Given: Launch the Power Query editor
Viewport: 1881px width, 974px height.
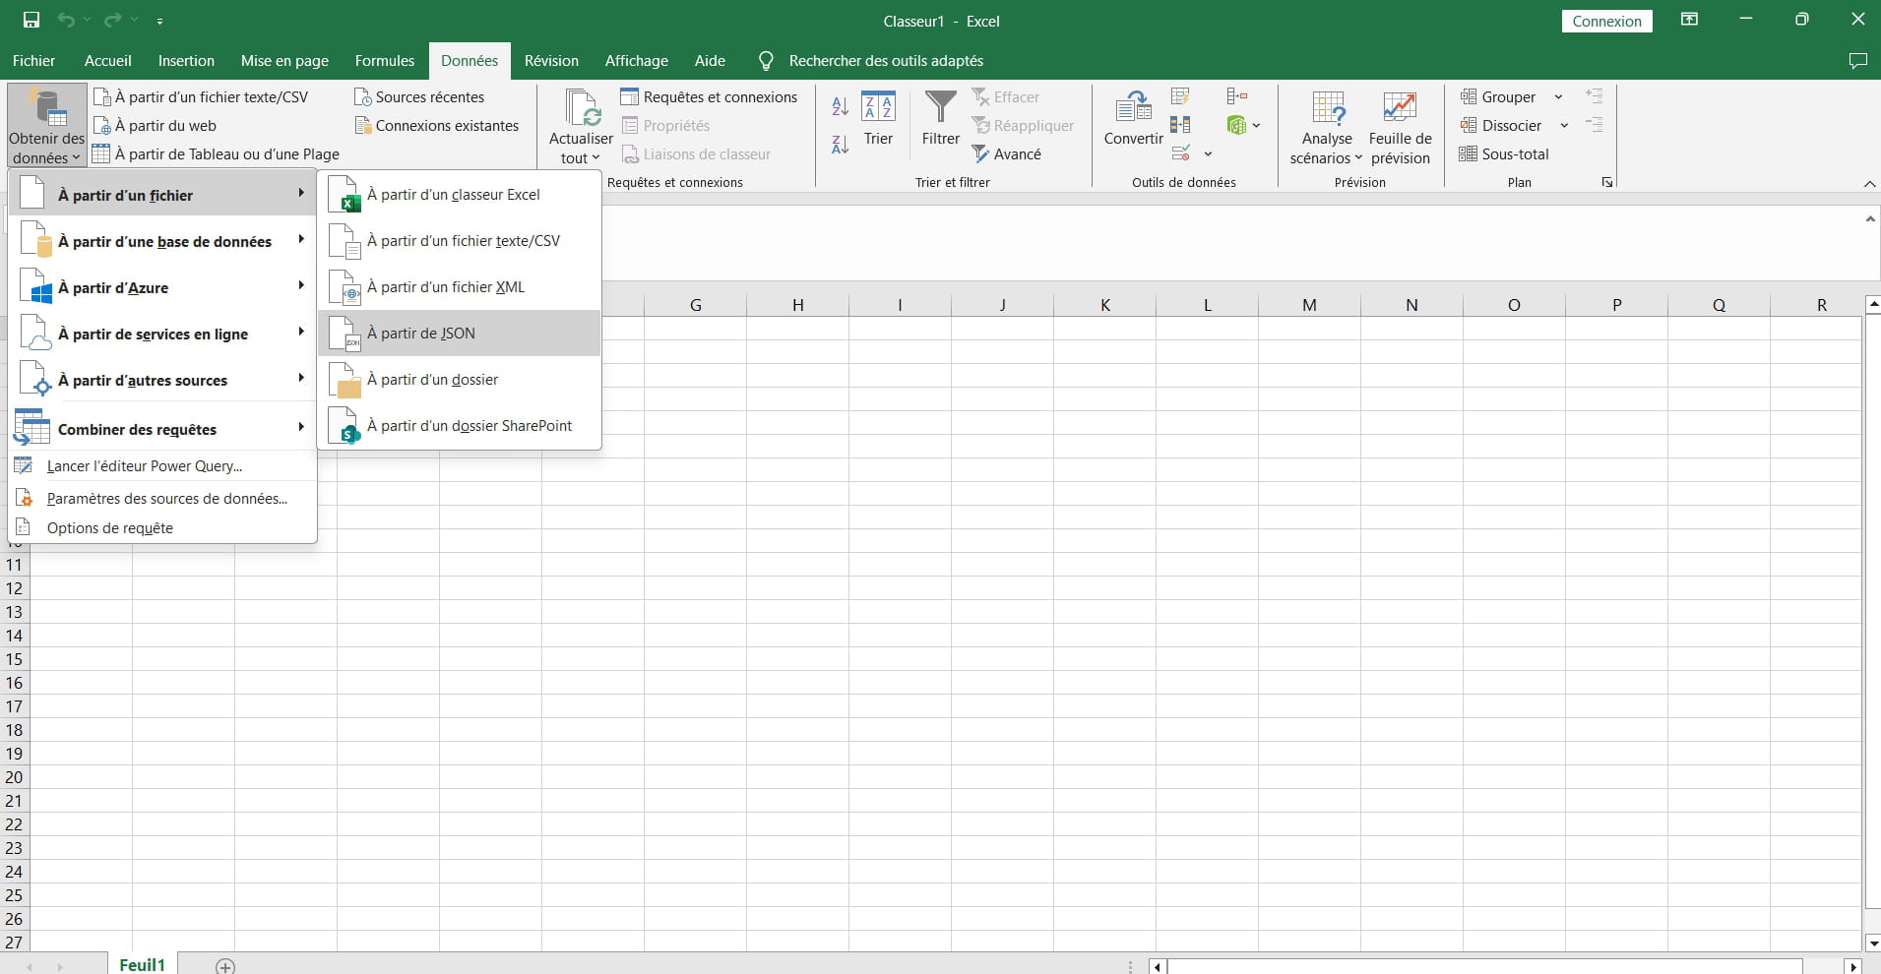Looking at the screenshot, I should point(162,466).
